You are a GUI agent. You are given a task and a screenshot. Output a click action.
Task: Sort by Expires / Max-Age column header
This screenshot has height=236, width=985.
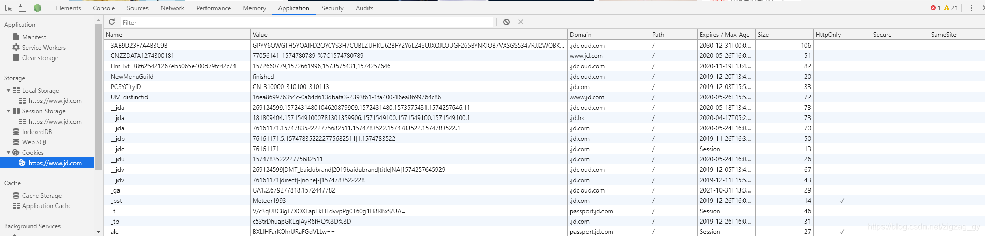point(726,35)
